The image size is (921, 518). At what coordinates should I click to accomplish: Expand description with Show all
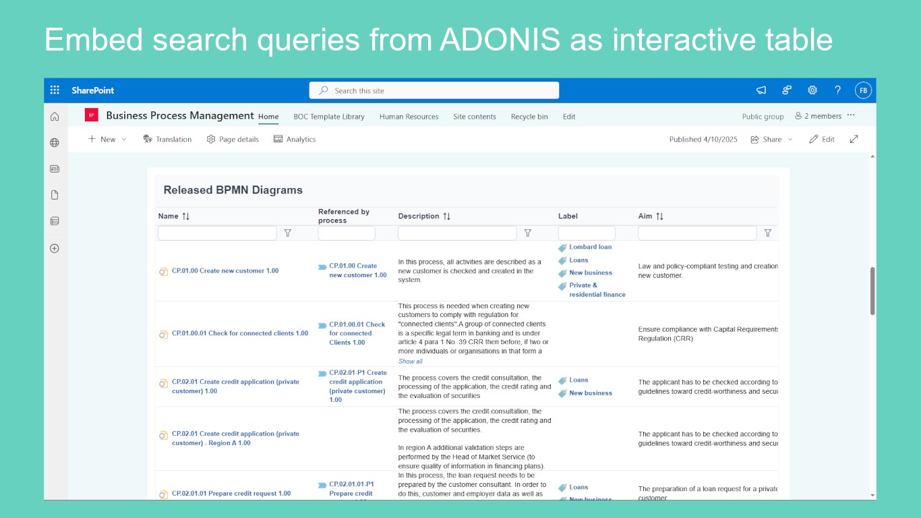click(411, 362)
